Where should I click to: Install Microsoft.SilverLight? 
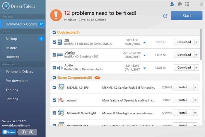183,113
